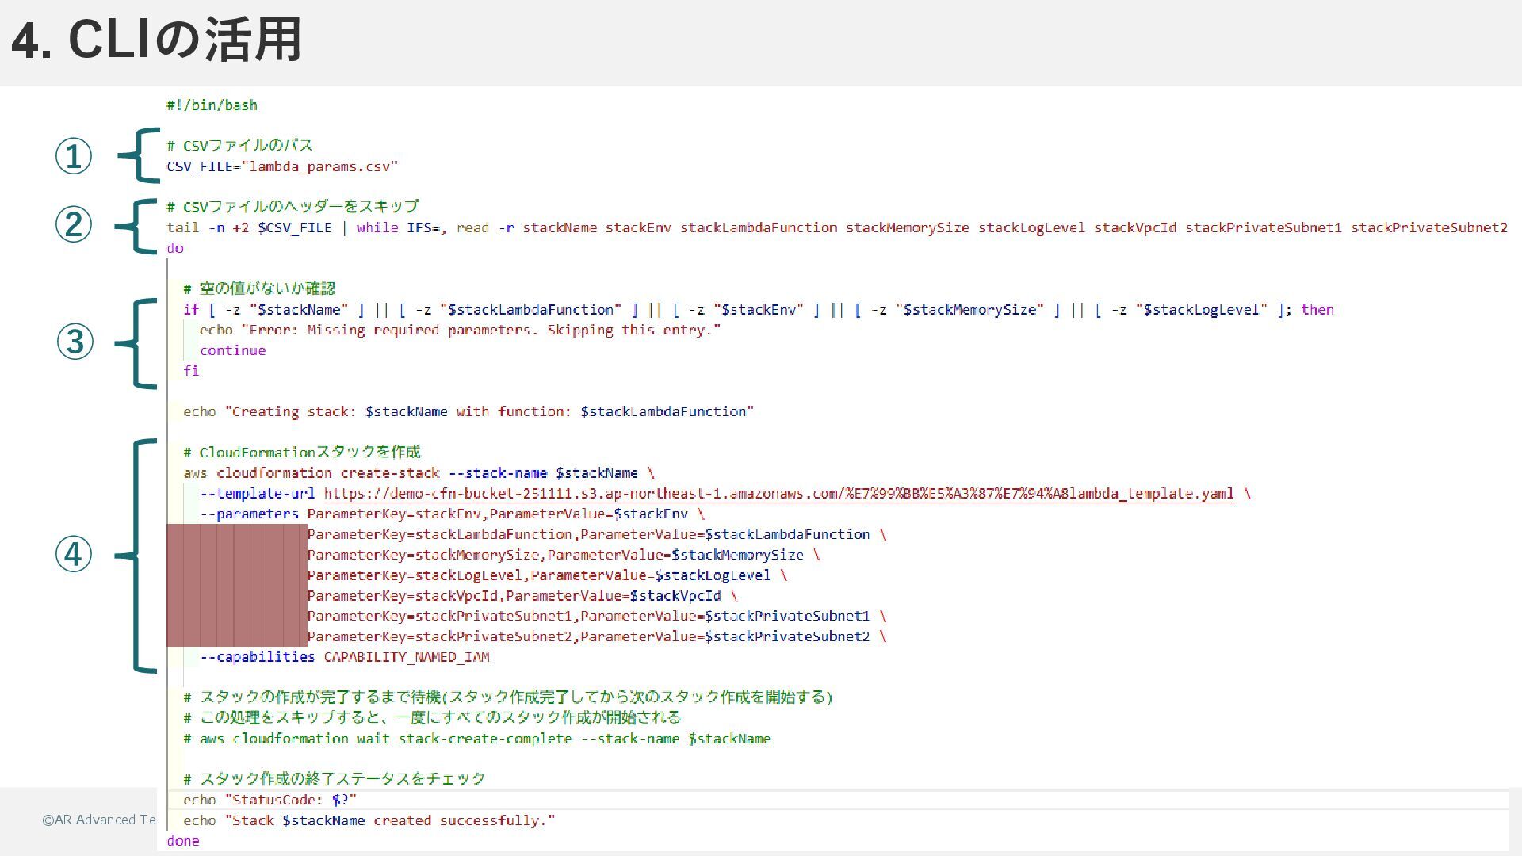Click the bracket beside the tail command
This screenshot has width=1522, height=856.
pos(136,227)
